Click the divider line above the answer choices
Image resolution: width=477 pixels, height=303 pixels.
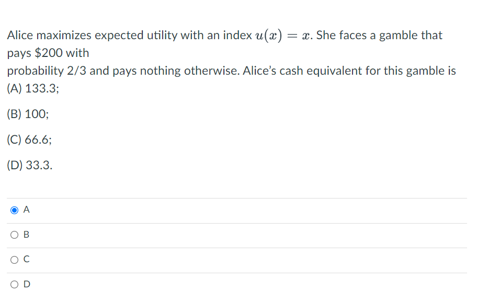[238, 197]
